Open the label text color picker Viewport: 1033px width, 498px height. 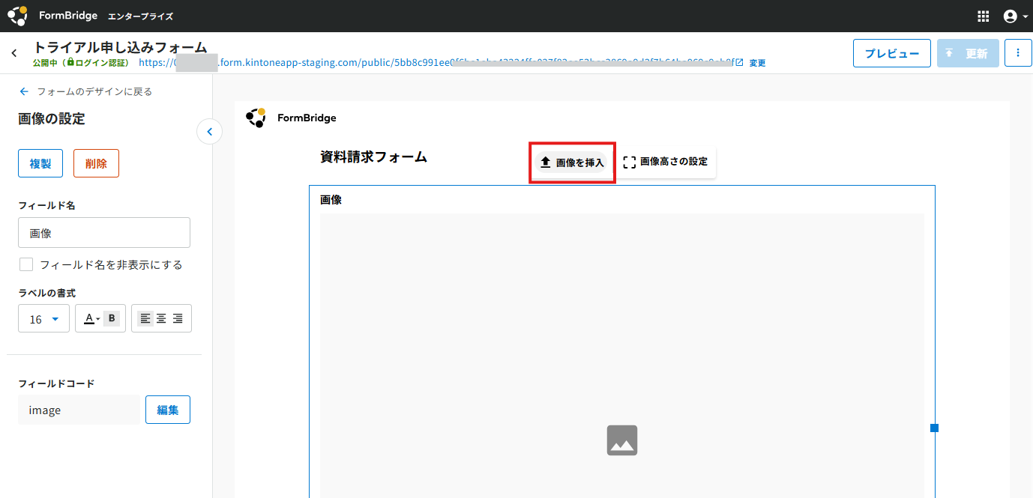coord(91,319)
